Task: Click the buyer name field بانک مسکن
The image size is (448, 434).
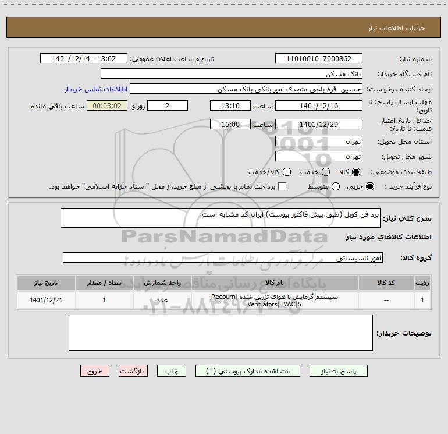Action: click(232, 73)
